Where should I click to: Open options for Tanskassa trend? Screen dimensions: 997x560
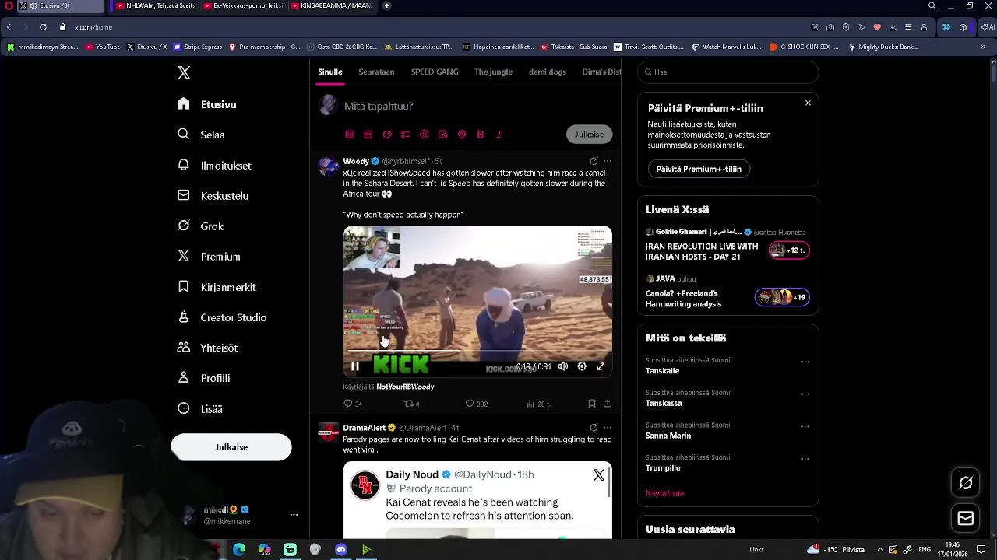click(x=805, y=394)
